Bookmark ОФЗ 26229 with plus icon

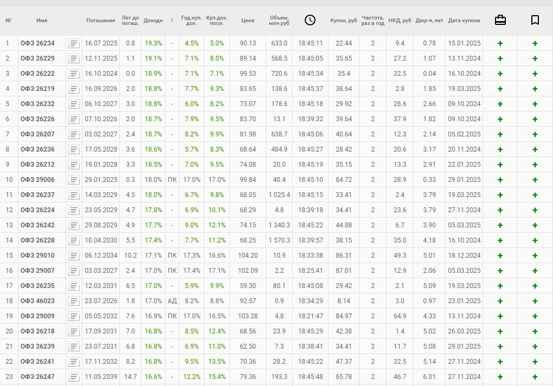(535, 58)
